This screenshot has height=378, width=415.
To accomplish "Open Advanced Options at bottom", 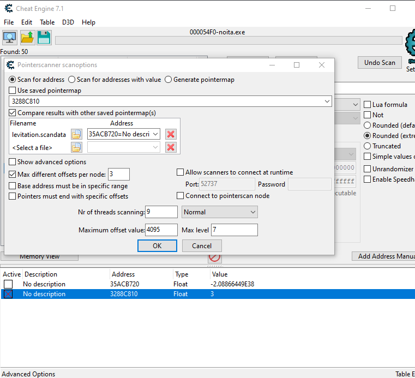I will (x=28, y=374).
